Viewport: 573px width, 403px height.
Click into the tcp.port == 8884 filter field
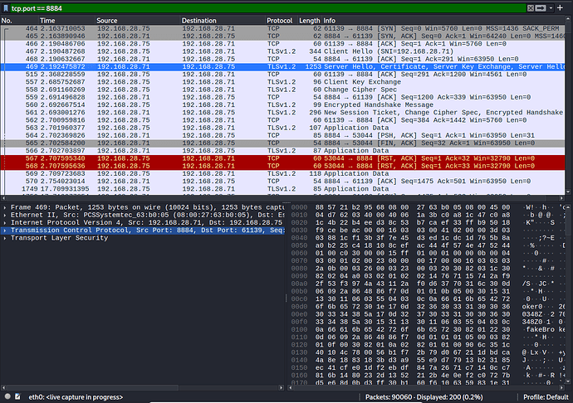267,8
